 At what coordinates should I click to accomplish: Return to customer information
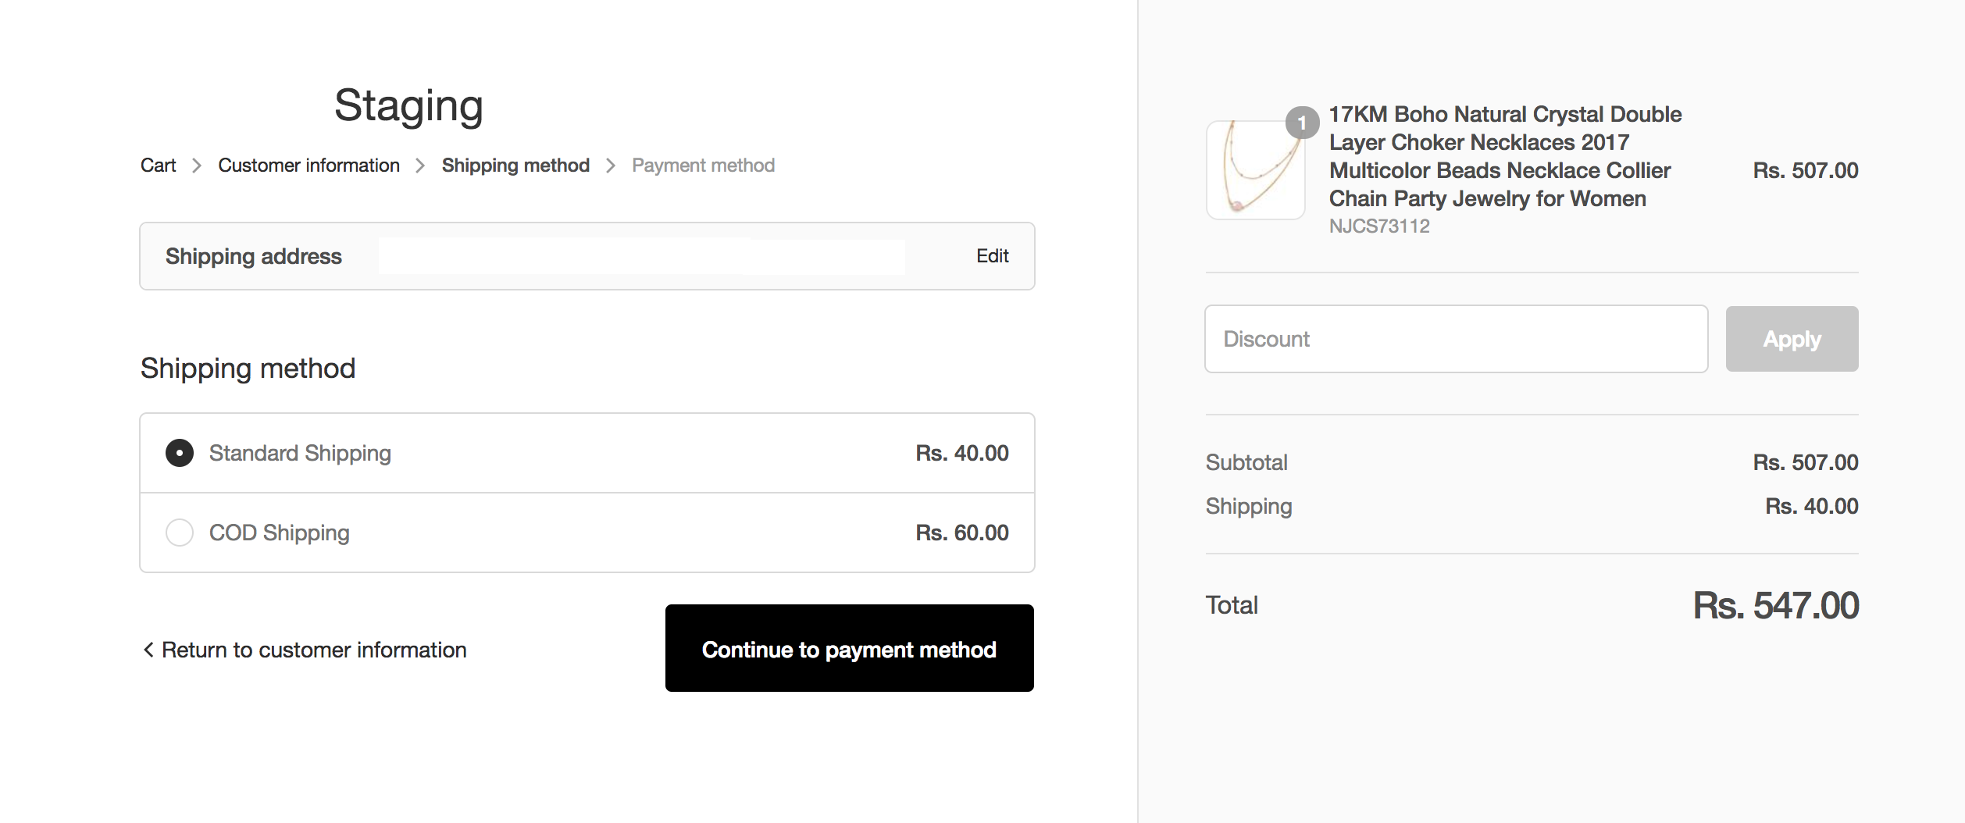coord(305,650)
